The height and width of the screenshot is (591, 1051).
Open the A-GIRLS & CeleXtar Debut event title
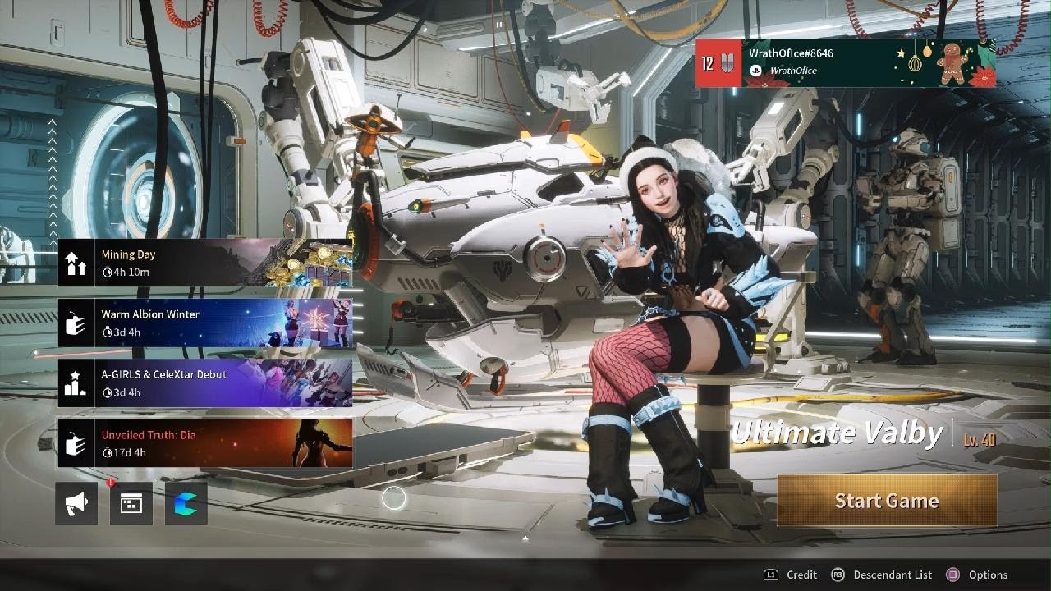[x=163, y=374]
